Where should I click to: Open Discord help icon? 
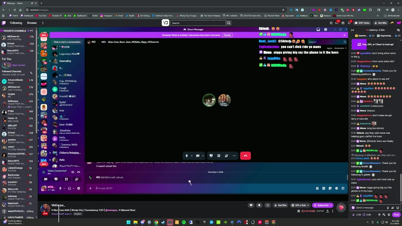325,30
